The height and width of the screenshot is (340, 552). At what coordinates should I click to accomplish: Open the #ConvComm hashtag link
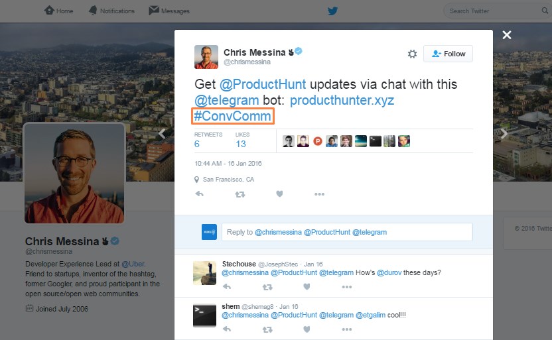233,116
